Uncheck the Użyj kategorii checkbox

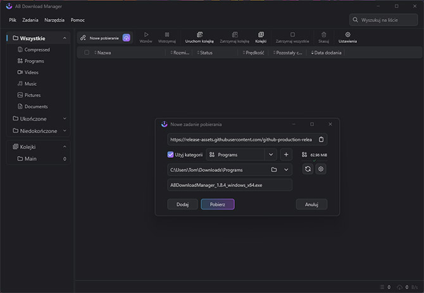click(x=171, y=154)
